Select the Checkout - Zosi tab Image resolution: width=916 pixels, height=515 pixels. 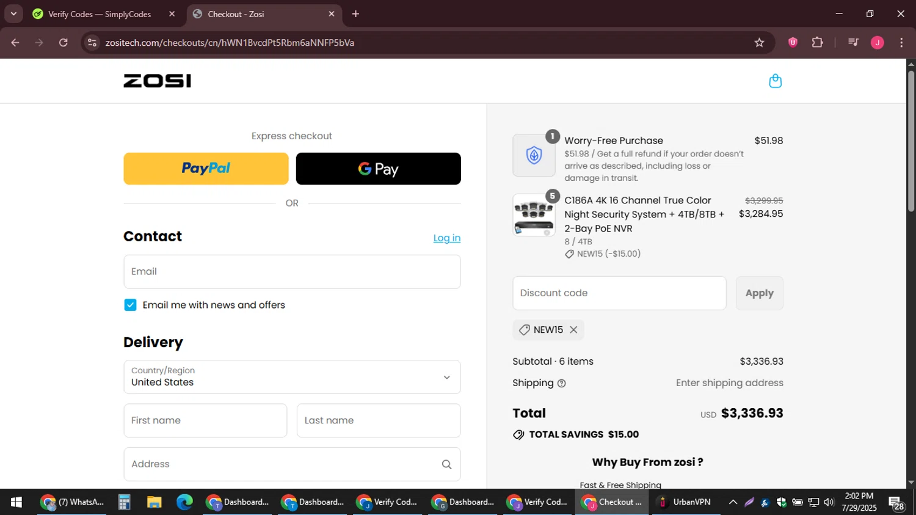click(x=263, y=14)
